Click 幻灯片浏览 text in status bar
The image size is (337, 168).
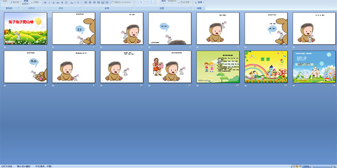tap(7, 167)
